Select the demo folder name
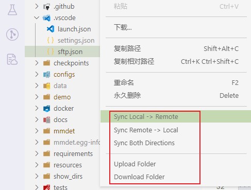The height and width of the screenshot is (190, 251). pos(62,97)
